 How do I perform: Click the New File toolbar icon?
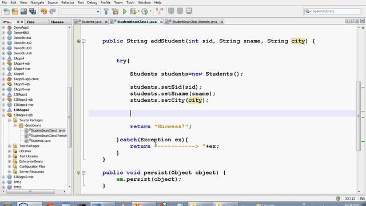click(6, 11)
